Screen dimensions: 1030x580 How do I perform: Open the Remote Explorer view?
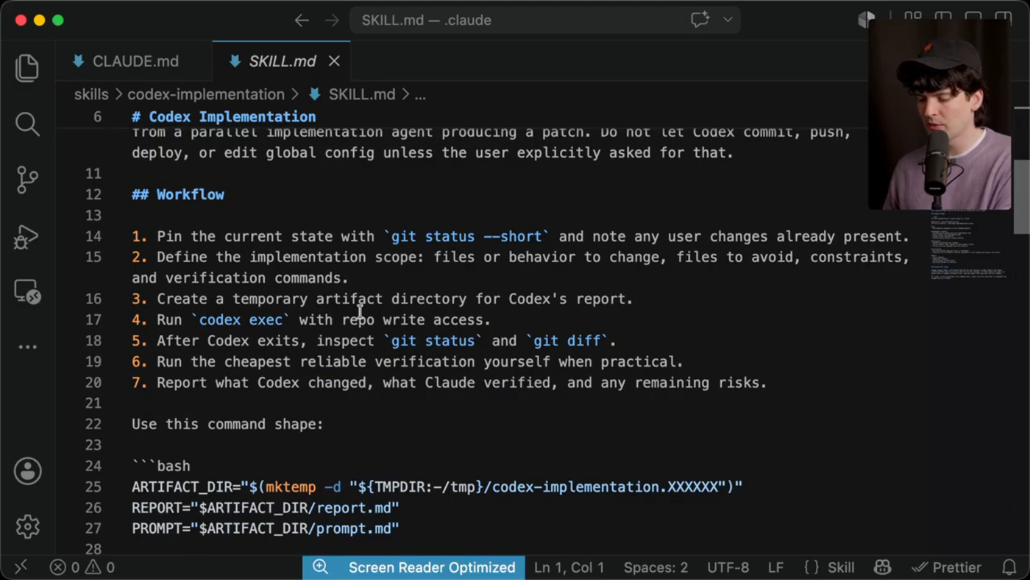coord(27,292)
